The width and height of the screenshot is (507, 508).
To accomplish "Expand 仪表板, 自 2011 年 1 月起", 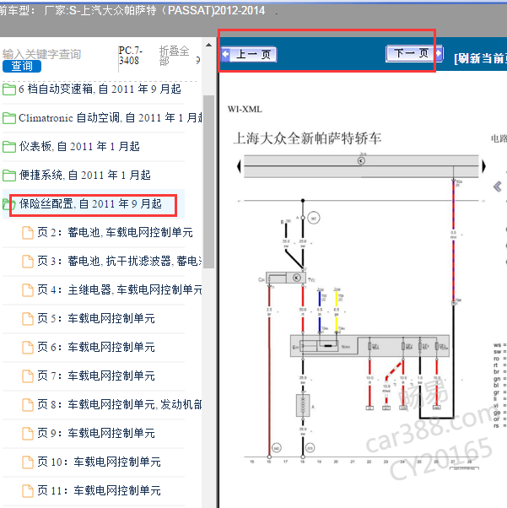I will pos(79,147).
